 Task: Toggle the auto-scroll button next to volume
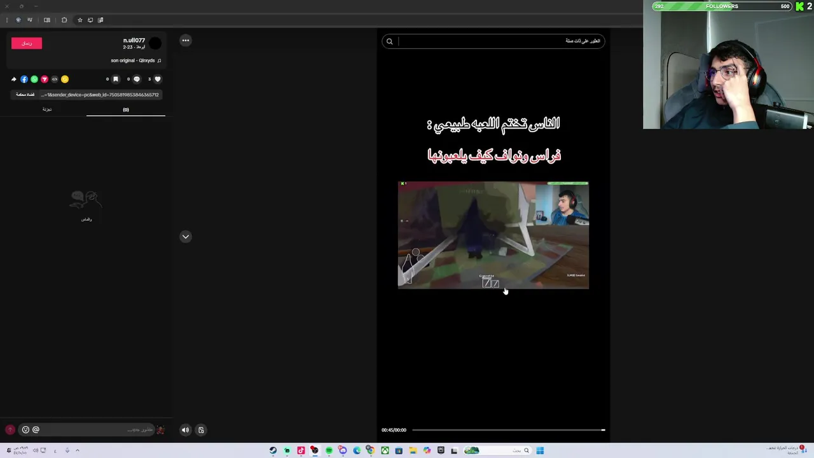[x=201, y=430]
